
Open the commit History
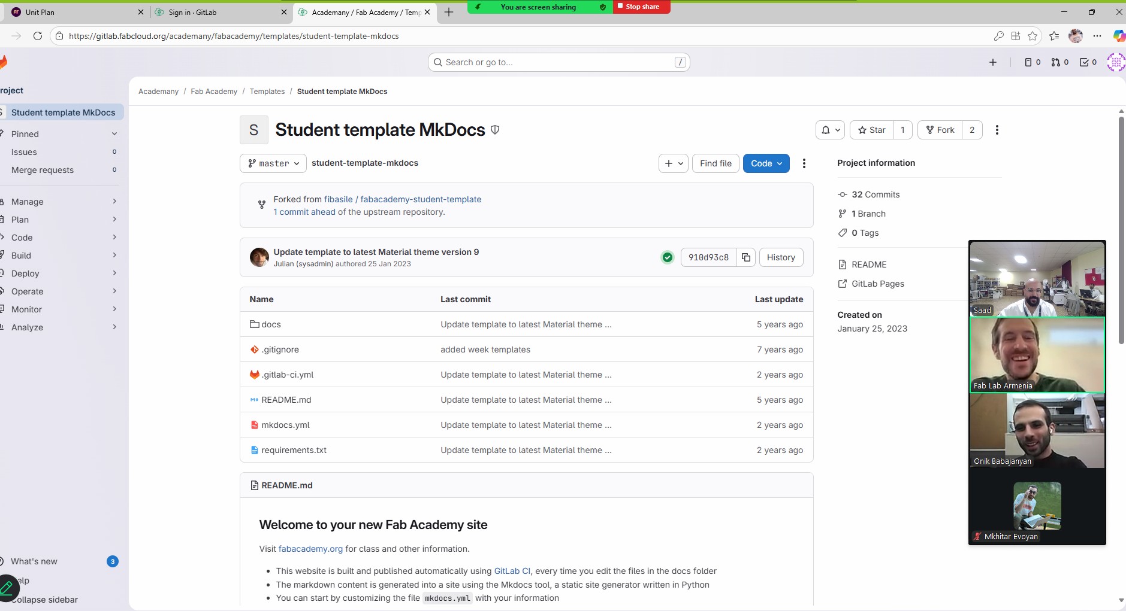(780, 257)
